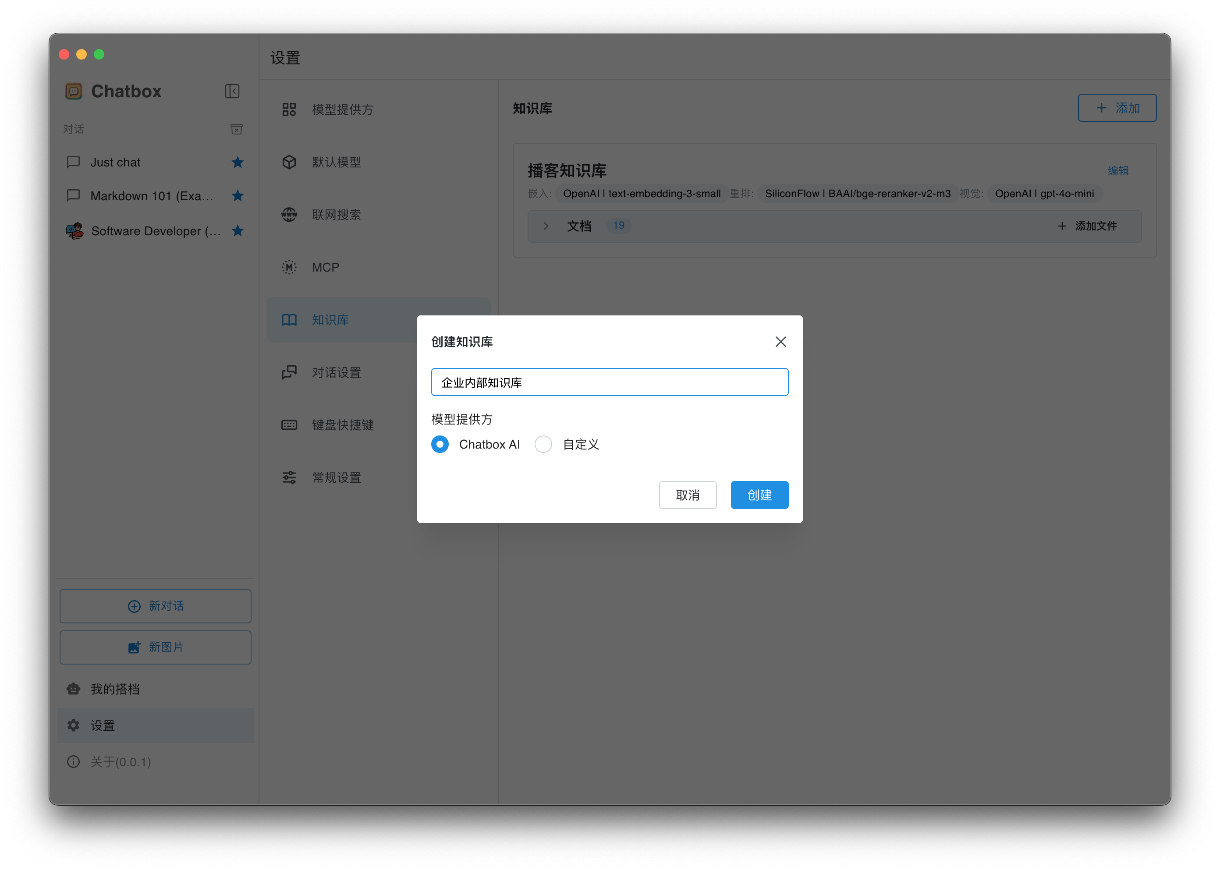Confirm with the 创建 button
Viewport: 1220px width, 870px height.
tap(759, 495)
